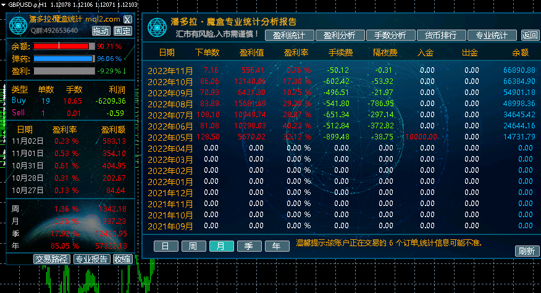
Task: Select the 2022年07月 row date
Action: pyautogui.click(x=170, y=115)
